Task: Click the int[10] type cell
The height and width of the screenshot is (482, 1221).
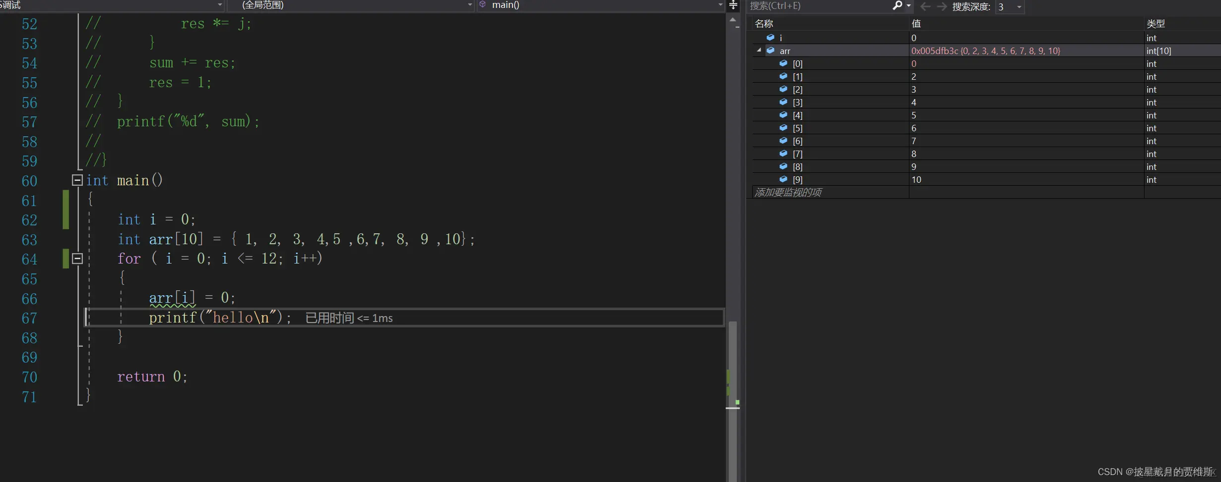Action: point(1158,51)
